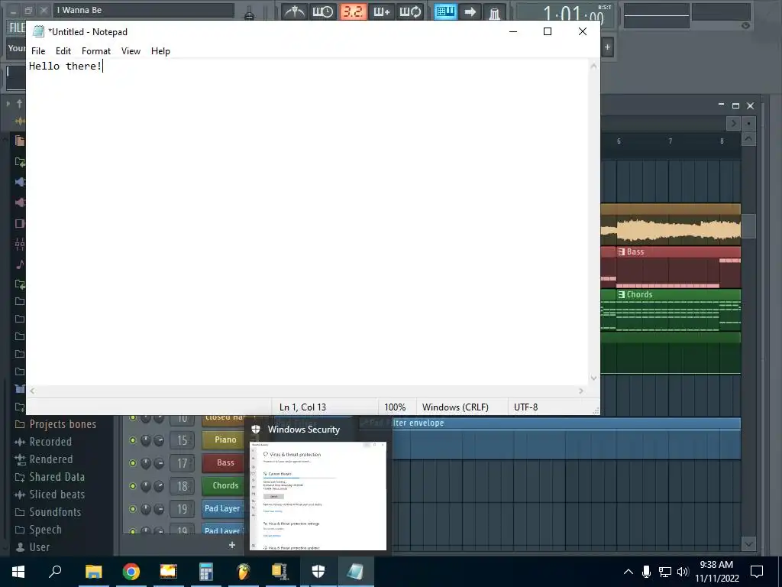Toggle metronome icon in FL Studio toolbar

[x=295, y=11]
